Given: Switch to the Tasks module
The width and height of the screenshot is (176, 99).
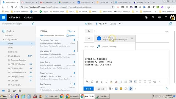Looking at the screenshot, I should coord(20,90).
